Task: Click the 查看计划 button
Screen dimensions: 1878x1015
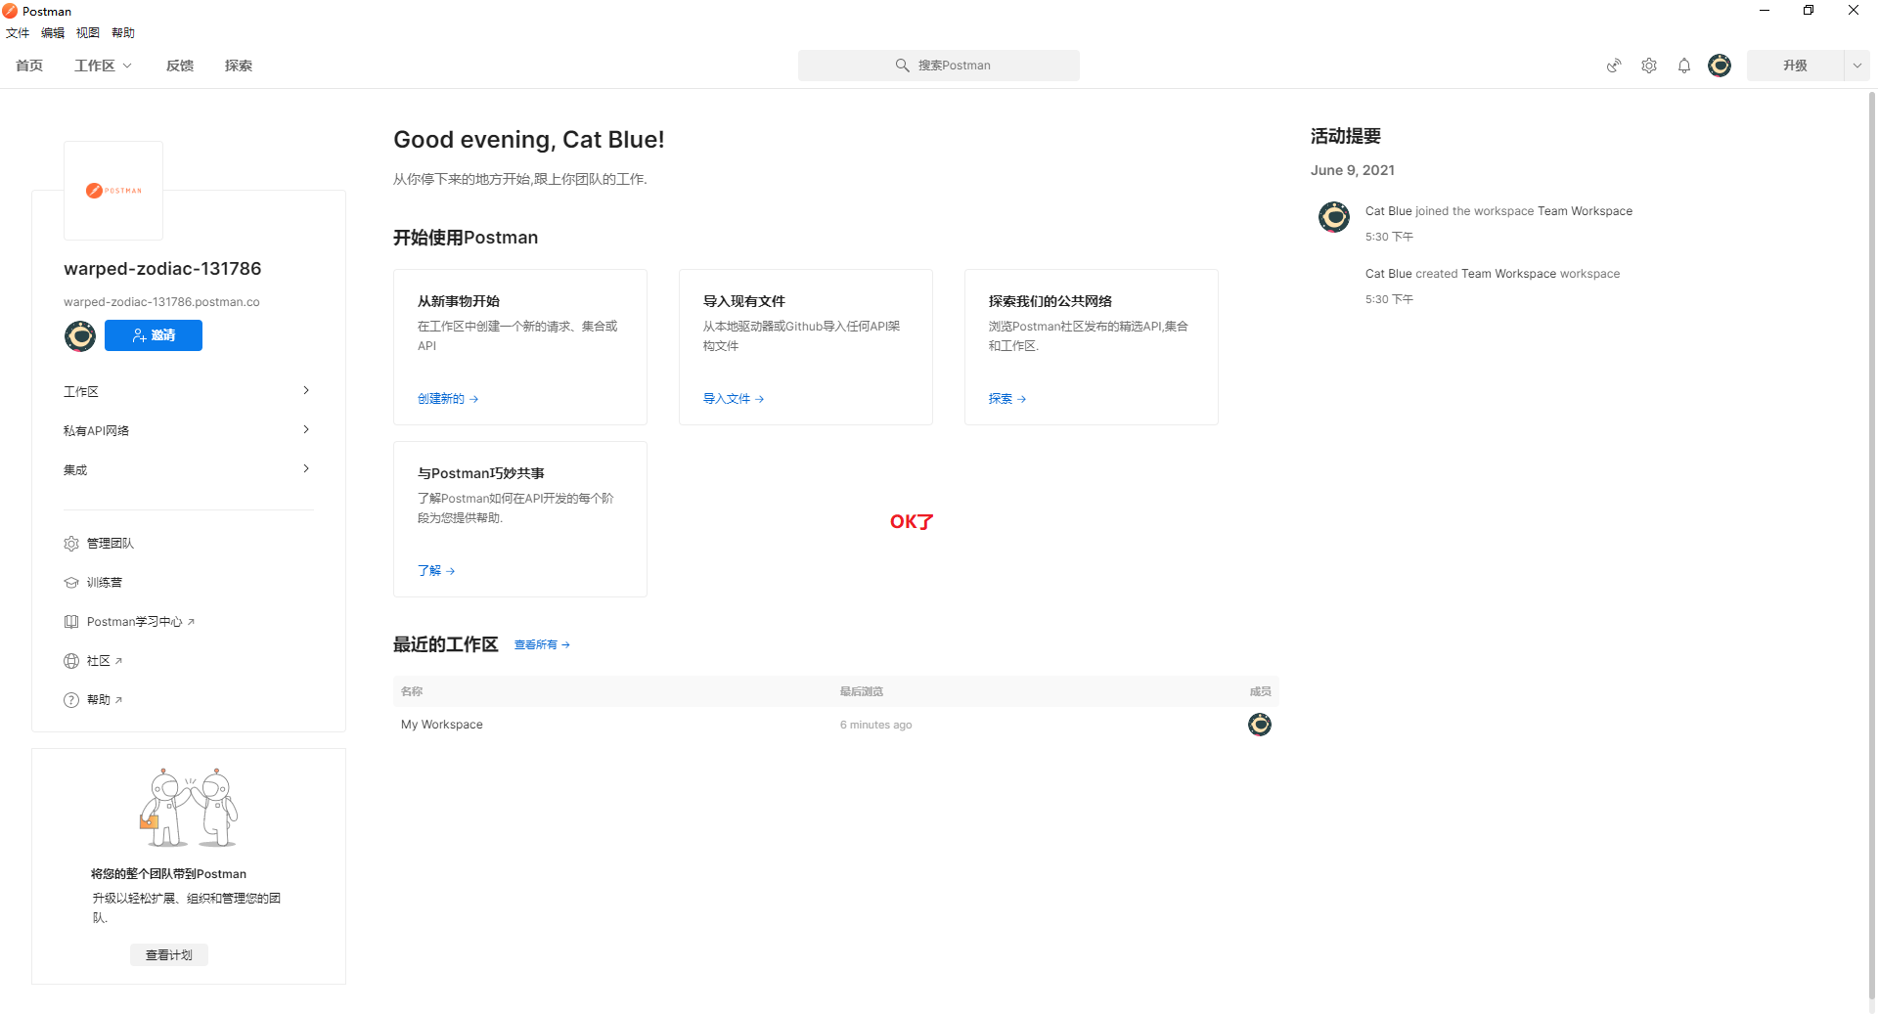Action: click(169, 955)
